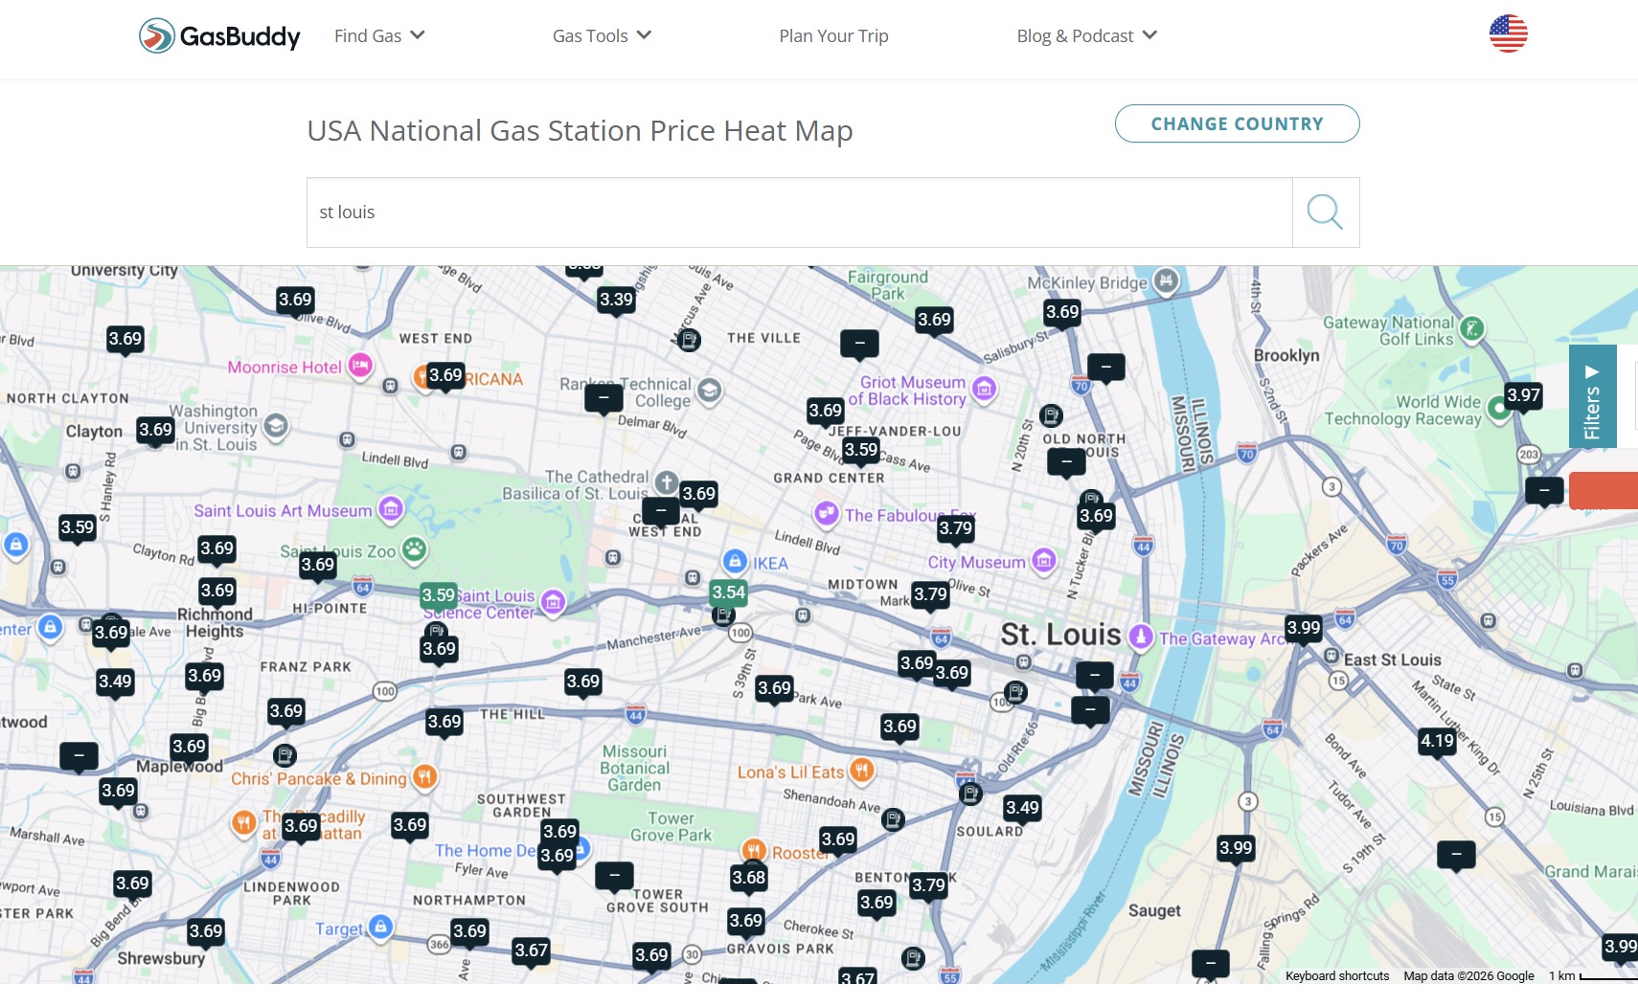
Task: Expand the Find Gas menu
Action: pyautogui.click(x=379, y=35)
